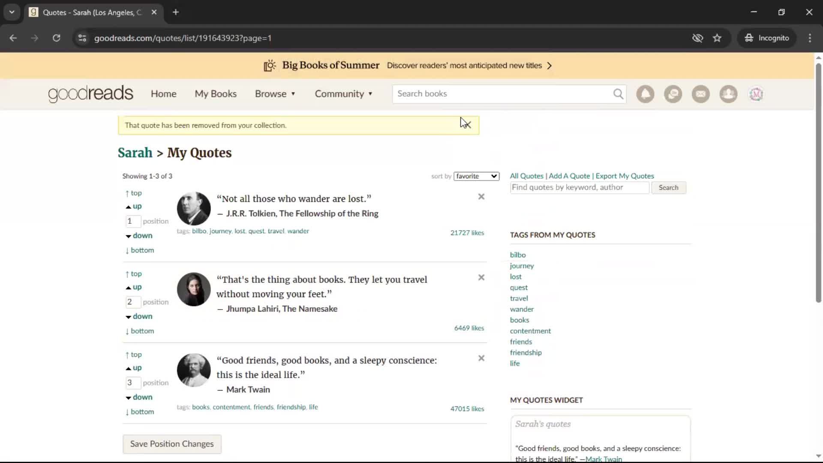The height and width of the screenshot is (463, 823).
Task: Open the group discussions icon
Action: (x=673, y=94)
